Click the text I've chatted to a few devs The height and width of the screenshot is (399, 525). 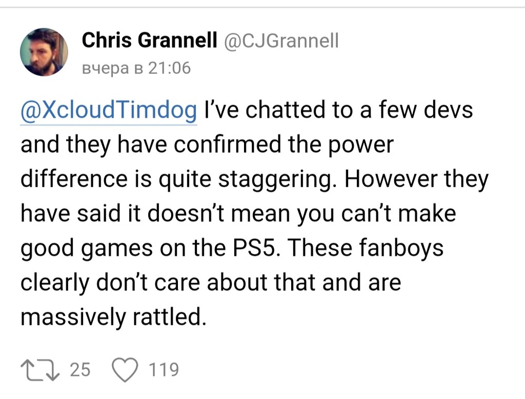pyautogui.click(x=338, y=110)
